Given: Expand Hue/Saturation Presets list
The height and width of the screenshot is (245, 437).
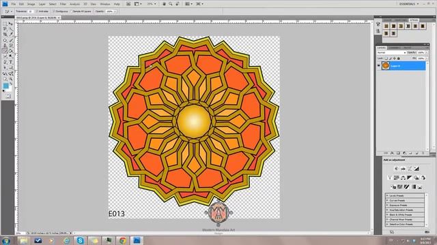Looking at the screenshot, I should [x=387, y=210].
